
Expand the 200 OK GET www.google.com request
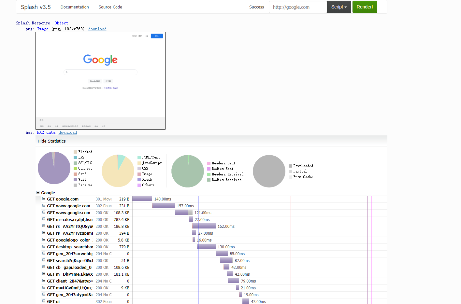tap(44, 212)
